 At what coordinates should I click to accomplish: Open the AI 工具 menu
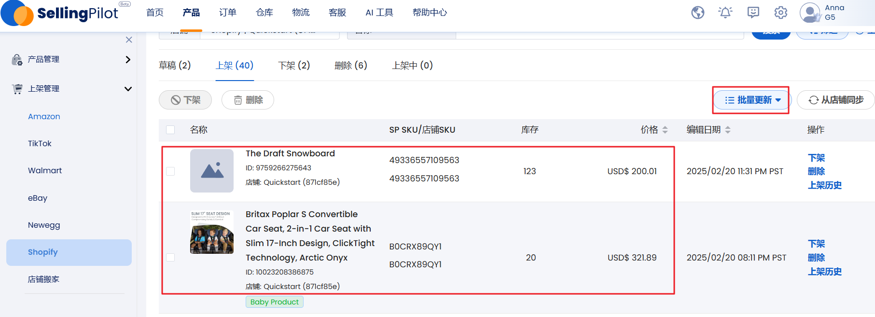(x=379, y=13)
